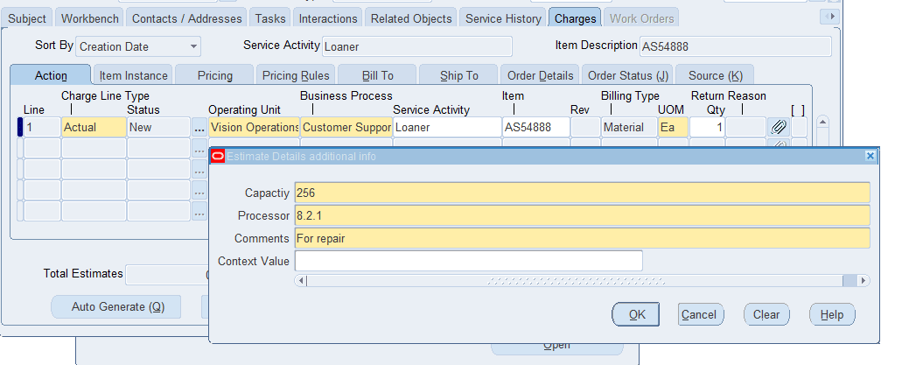902x365 pixels.
Task: Tick the checkbox at end of line 1
Action: tap(799, 127)
